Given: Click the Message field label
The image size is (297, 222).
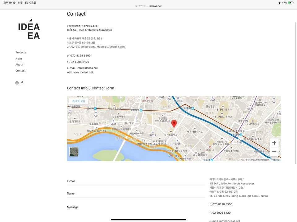Looking at the screenshot, I should 72,207.
